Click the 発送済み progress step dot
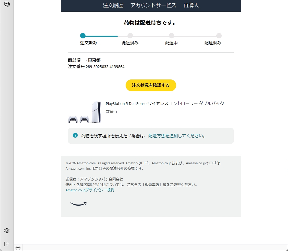The image size is (288, 251). (x=130, y=36)
